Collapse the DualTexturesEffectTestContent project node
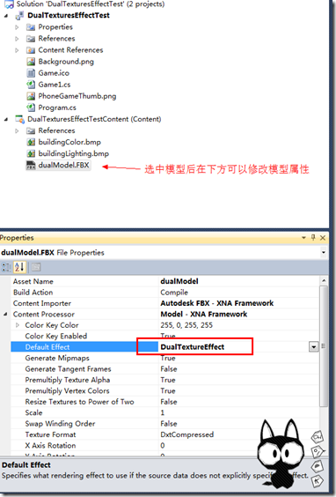The width and height of the screenshot is (336, 497). pyautogui.click(x=6, y=120)
